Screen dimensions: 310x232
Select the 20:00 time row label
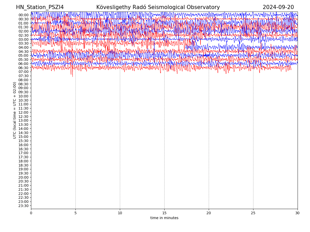click(x=23, y=177)
